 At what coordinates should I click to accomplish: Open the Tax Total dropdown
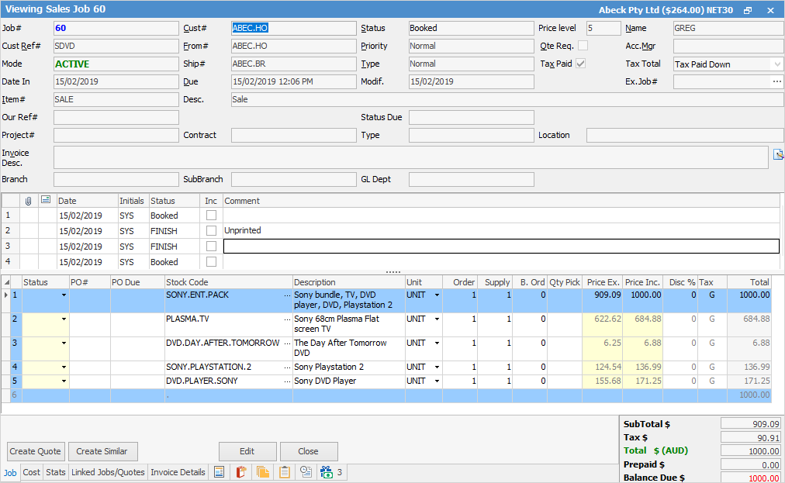point(776,64)
